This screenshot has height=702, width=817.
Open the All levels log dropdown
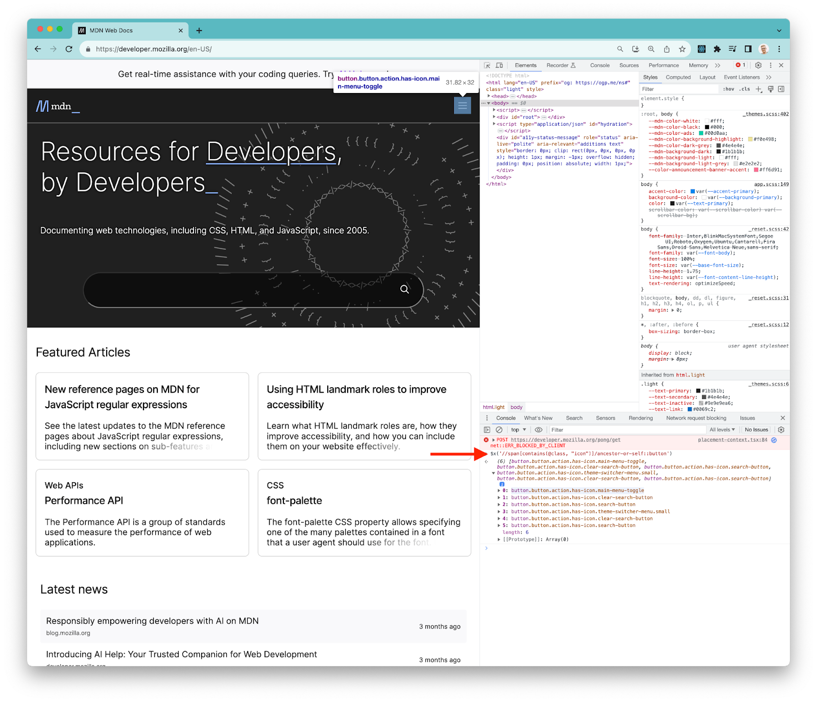tap(722, 430)
